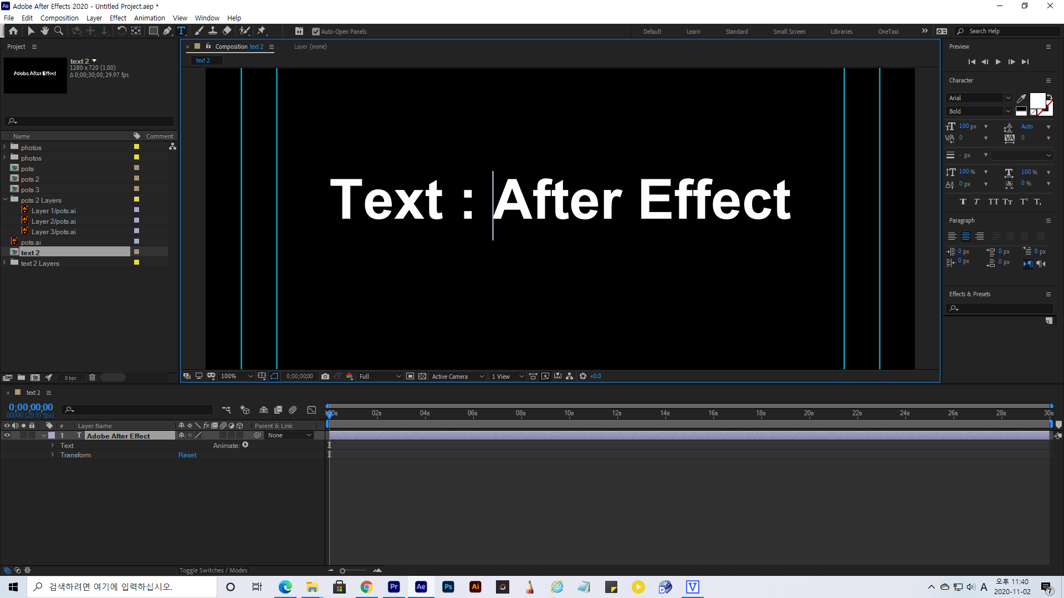
Task: Select the Pen tool in toolbar
Action: (x=167, y=31)
